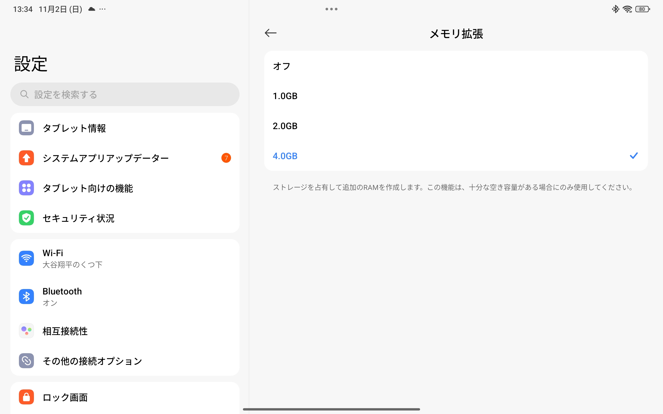Tap the interconnectivity colored dots icon

click(x=26, y=331)
